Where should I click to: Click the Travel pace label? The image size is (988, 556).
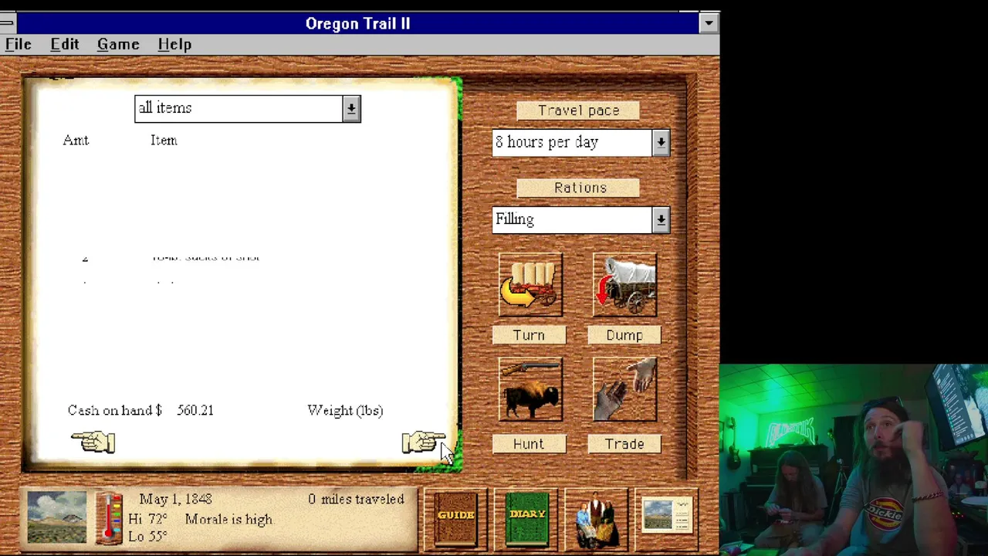pos(578,110)
